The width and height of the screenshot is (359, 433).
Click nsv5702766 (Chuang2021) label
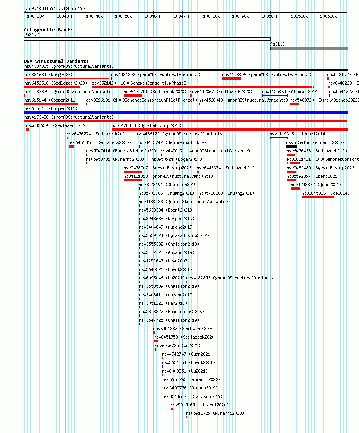(x=166, y=194)
